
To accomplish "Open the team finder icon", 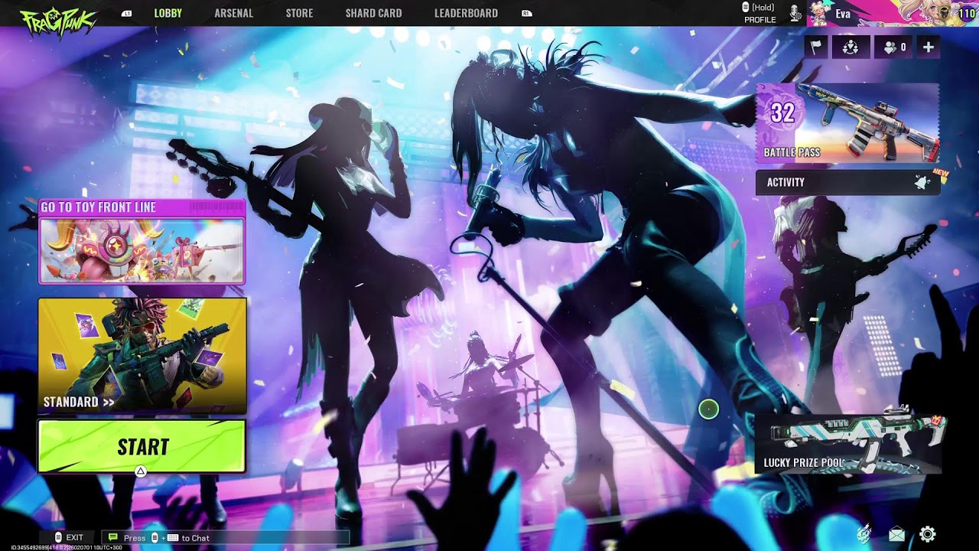I will (851, 47).
